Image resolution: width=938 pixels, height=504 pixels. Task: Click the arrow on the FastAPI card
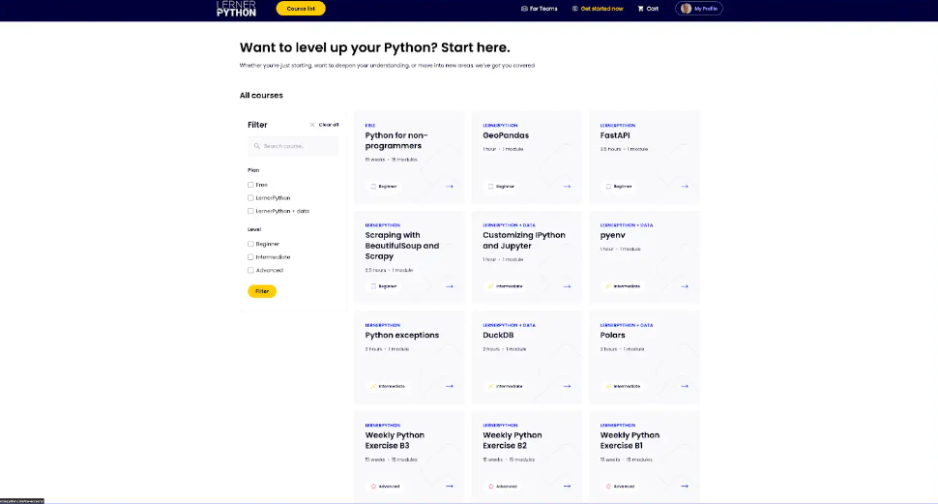pos(685,186)
